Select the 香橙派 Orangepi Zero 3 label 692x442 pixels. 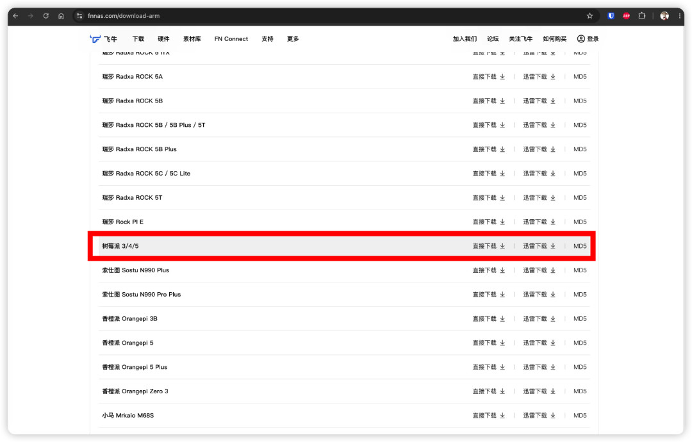tap(135, 391)
